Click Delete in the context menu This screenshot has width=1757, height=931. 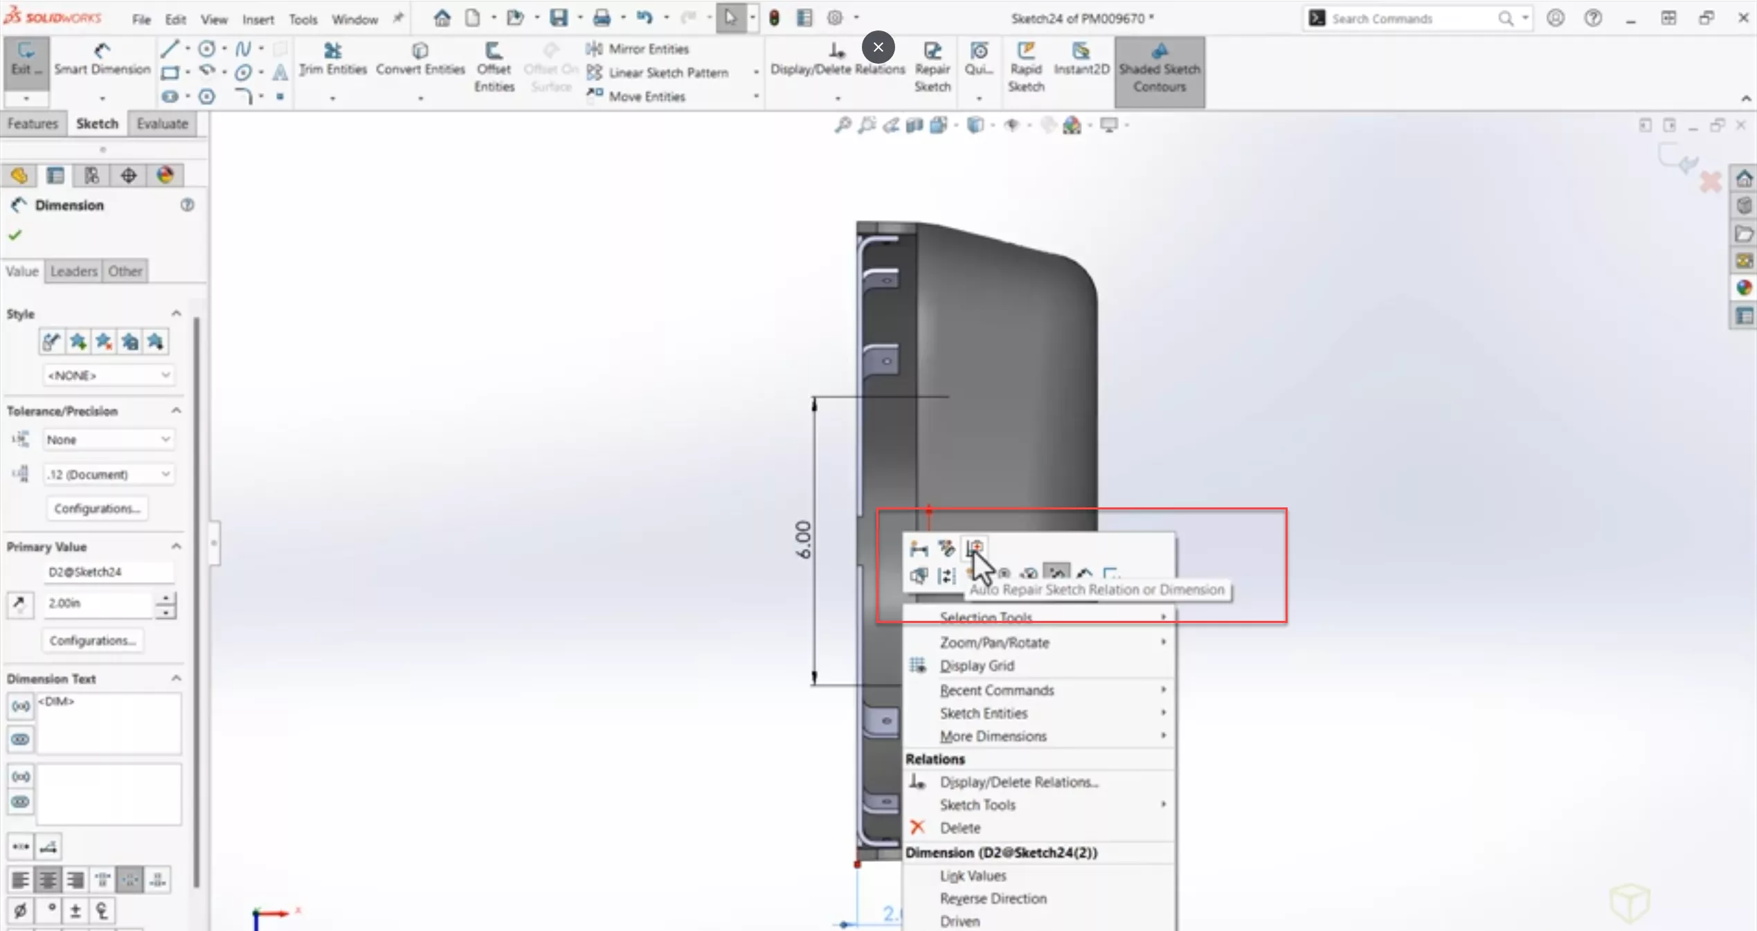tap(959, 828)
